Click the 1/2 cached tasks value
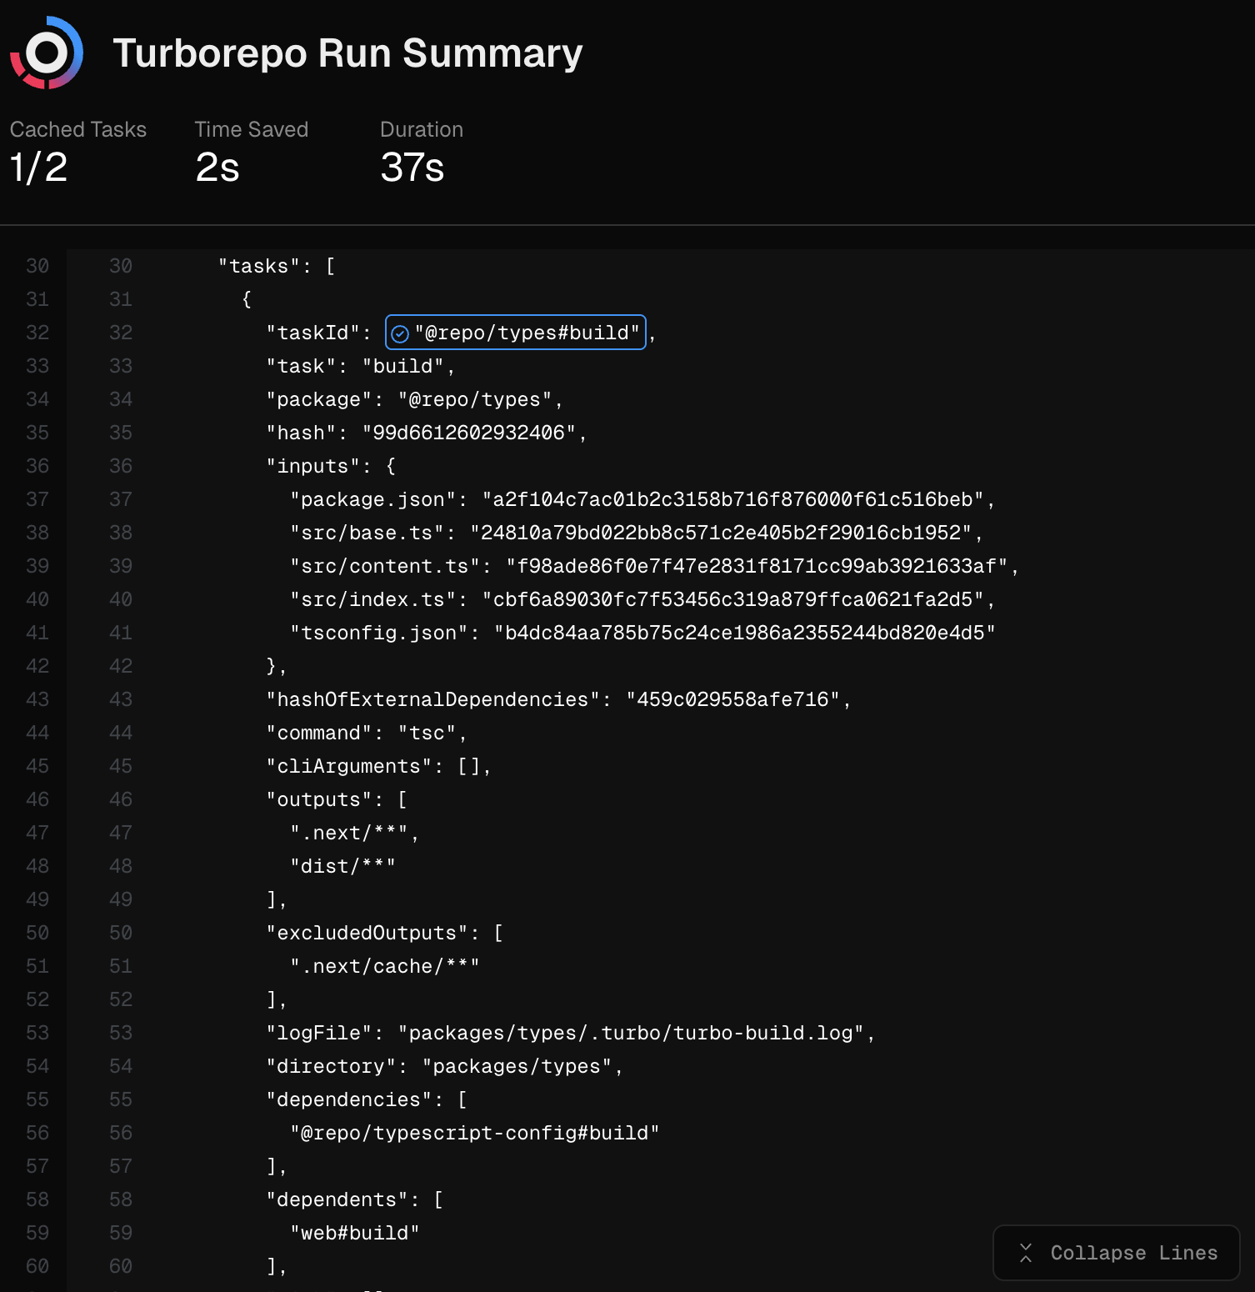This screenshot has height=1292, width=1255. click(38, 168)
